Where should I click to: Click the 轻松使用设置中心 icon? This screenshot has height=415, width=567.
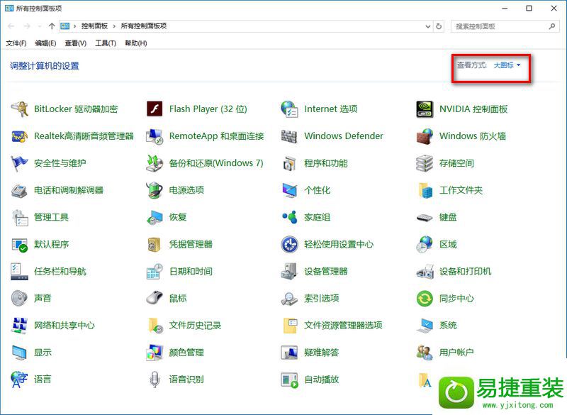coord(289,245)
